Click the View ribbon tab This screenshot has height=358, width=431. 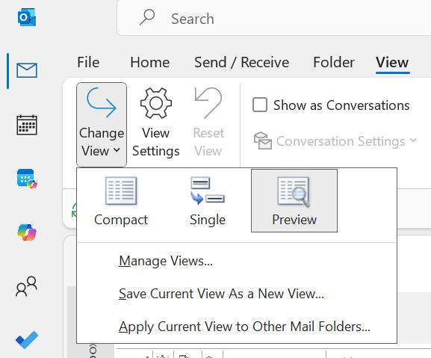pos(392,62)
